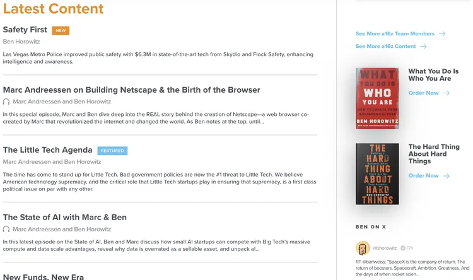Click the @bhorowitz avatar picture
Viewport: 473px width, 280px height.
(x=362, y=248)
